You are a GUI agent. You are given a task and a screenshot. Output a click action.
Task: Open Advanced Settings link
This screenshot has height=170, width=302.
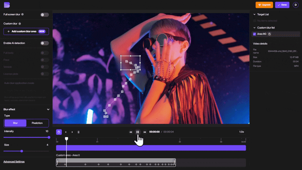click(x=14, y=162)
